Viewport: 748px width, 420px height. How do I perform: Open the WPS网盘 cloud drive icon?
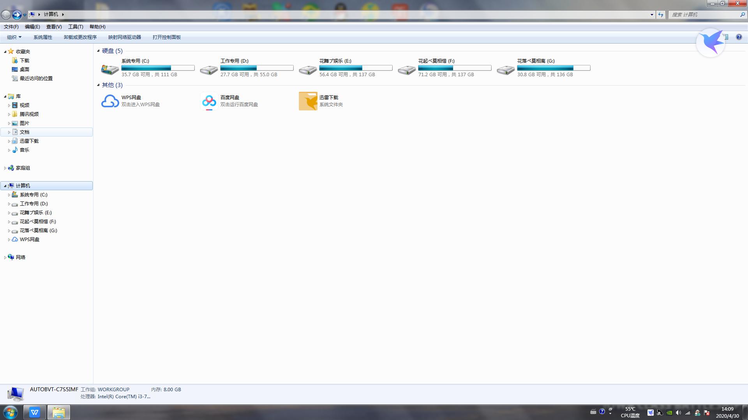point(110,101)
